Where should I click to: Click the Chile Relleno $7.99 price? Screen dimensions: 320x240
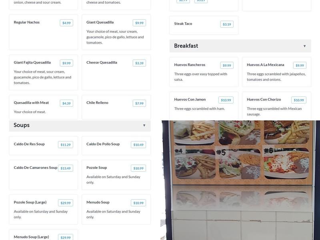tap(139, 103)
